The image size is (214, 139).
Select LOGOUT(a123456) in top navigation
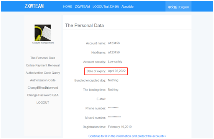click(x=105, y=7)
